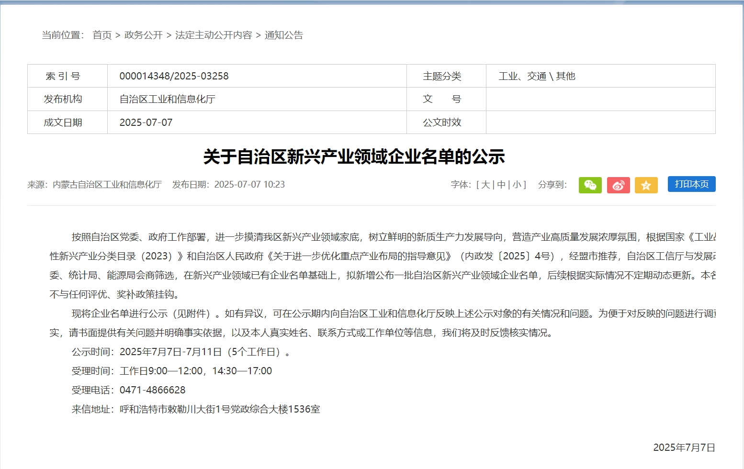The height and width of the screenshot is (469, 744).
Task: Select publishing agency 自治区工业和信息化厅 cell
Action: click(167, 99)
